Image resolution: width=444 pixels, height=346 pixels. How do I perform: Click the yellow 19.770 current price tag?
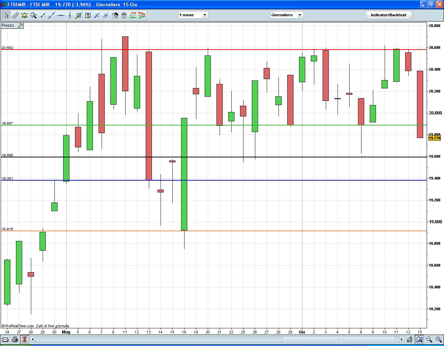coord(435,138)
